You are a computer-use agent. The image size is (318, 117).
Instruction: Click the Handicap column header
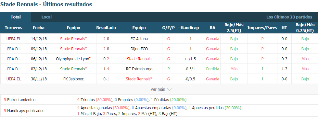coord(190,28)
